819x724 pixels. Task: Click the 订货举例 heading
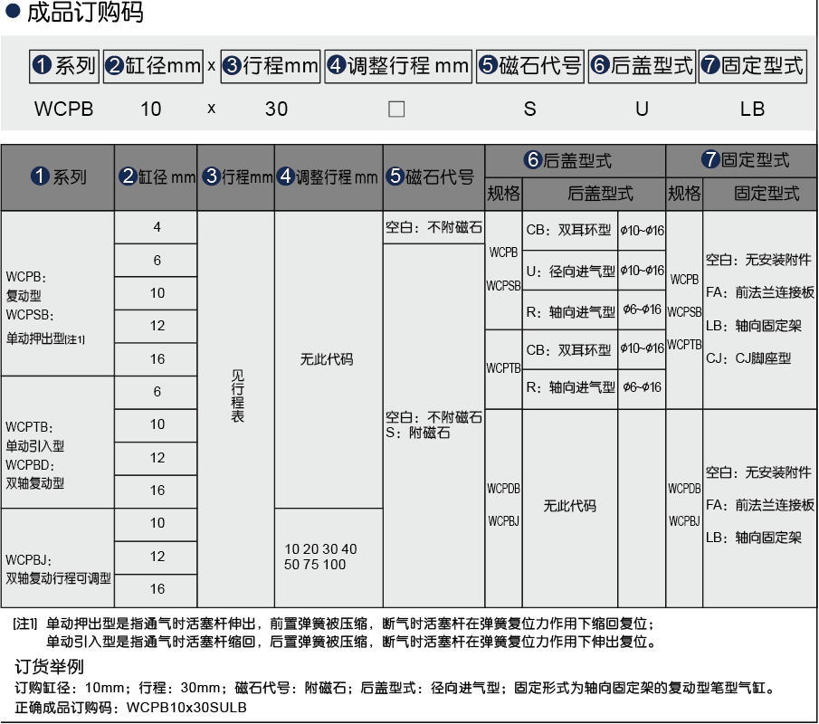(x=49, y=667)
